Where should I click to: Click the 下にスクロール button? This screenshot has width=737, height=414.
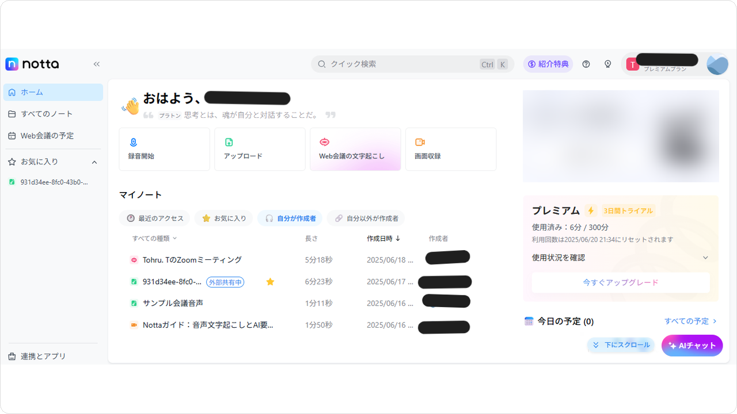tap(621, 345)
